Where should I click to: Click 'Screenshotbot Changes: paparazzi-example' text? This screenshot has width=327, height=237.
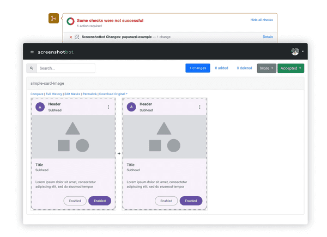117,37
